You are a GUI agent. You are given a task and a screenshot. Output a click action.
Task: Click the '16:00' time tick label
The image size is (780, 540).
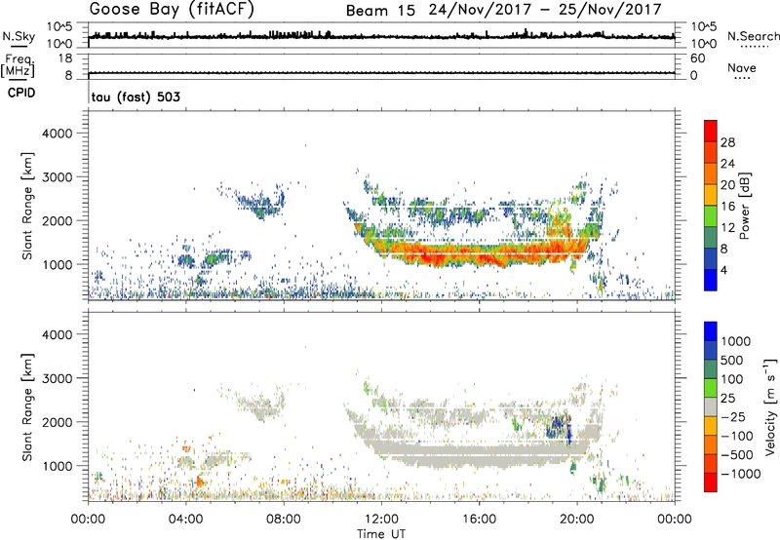(x=479, y=520)
